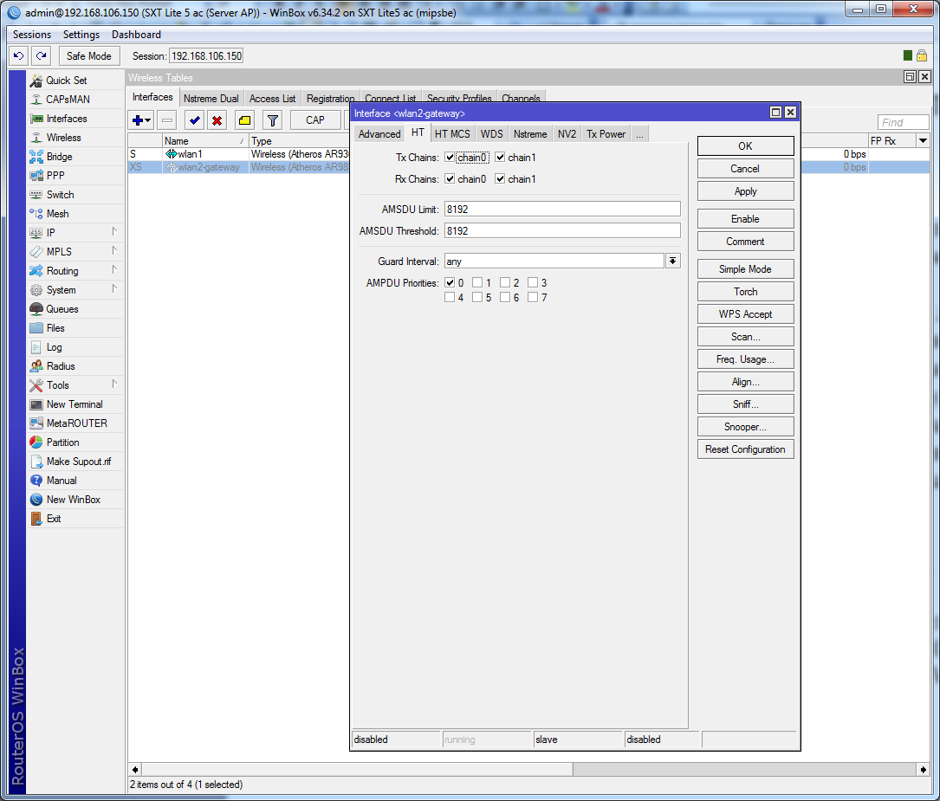Uncheck Rx Chains chain0 checkbox
940x801 pixels.
pos(450,179)
